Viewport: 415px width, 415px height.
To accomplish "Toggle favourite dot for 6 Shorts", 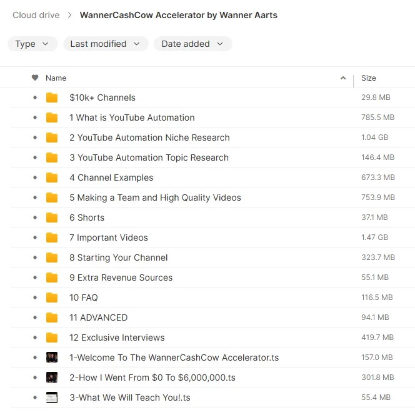I will [x=35, y=217].
